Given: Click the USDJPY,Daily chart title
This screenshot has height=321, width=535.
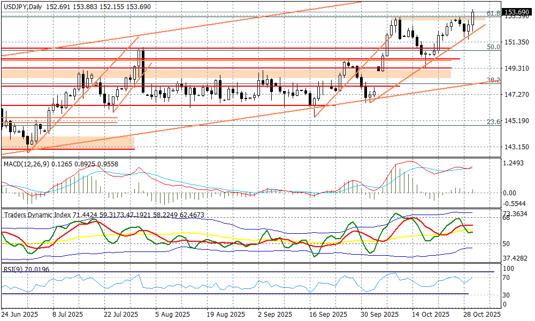Looking at the screenshot, I should point(21,6).
